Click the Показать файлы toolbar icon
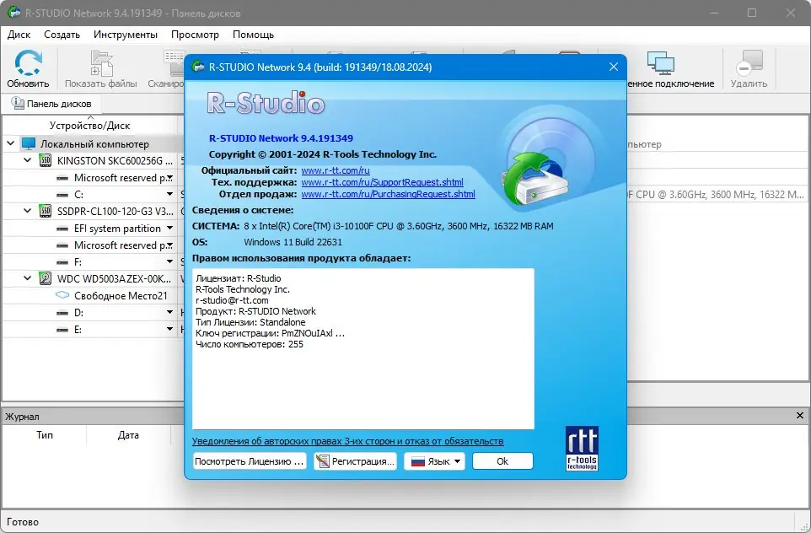The width and height of the screenshot is (811, 533). click(x=101, y=62)
